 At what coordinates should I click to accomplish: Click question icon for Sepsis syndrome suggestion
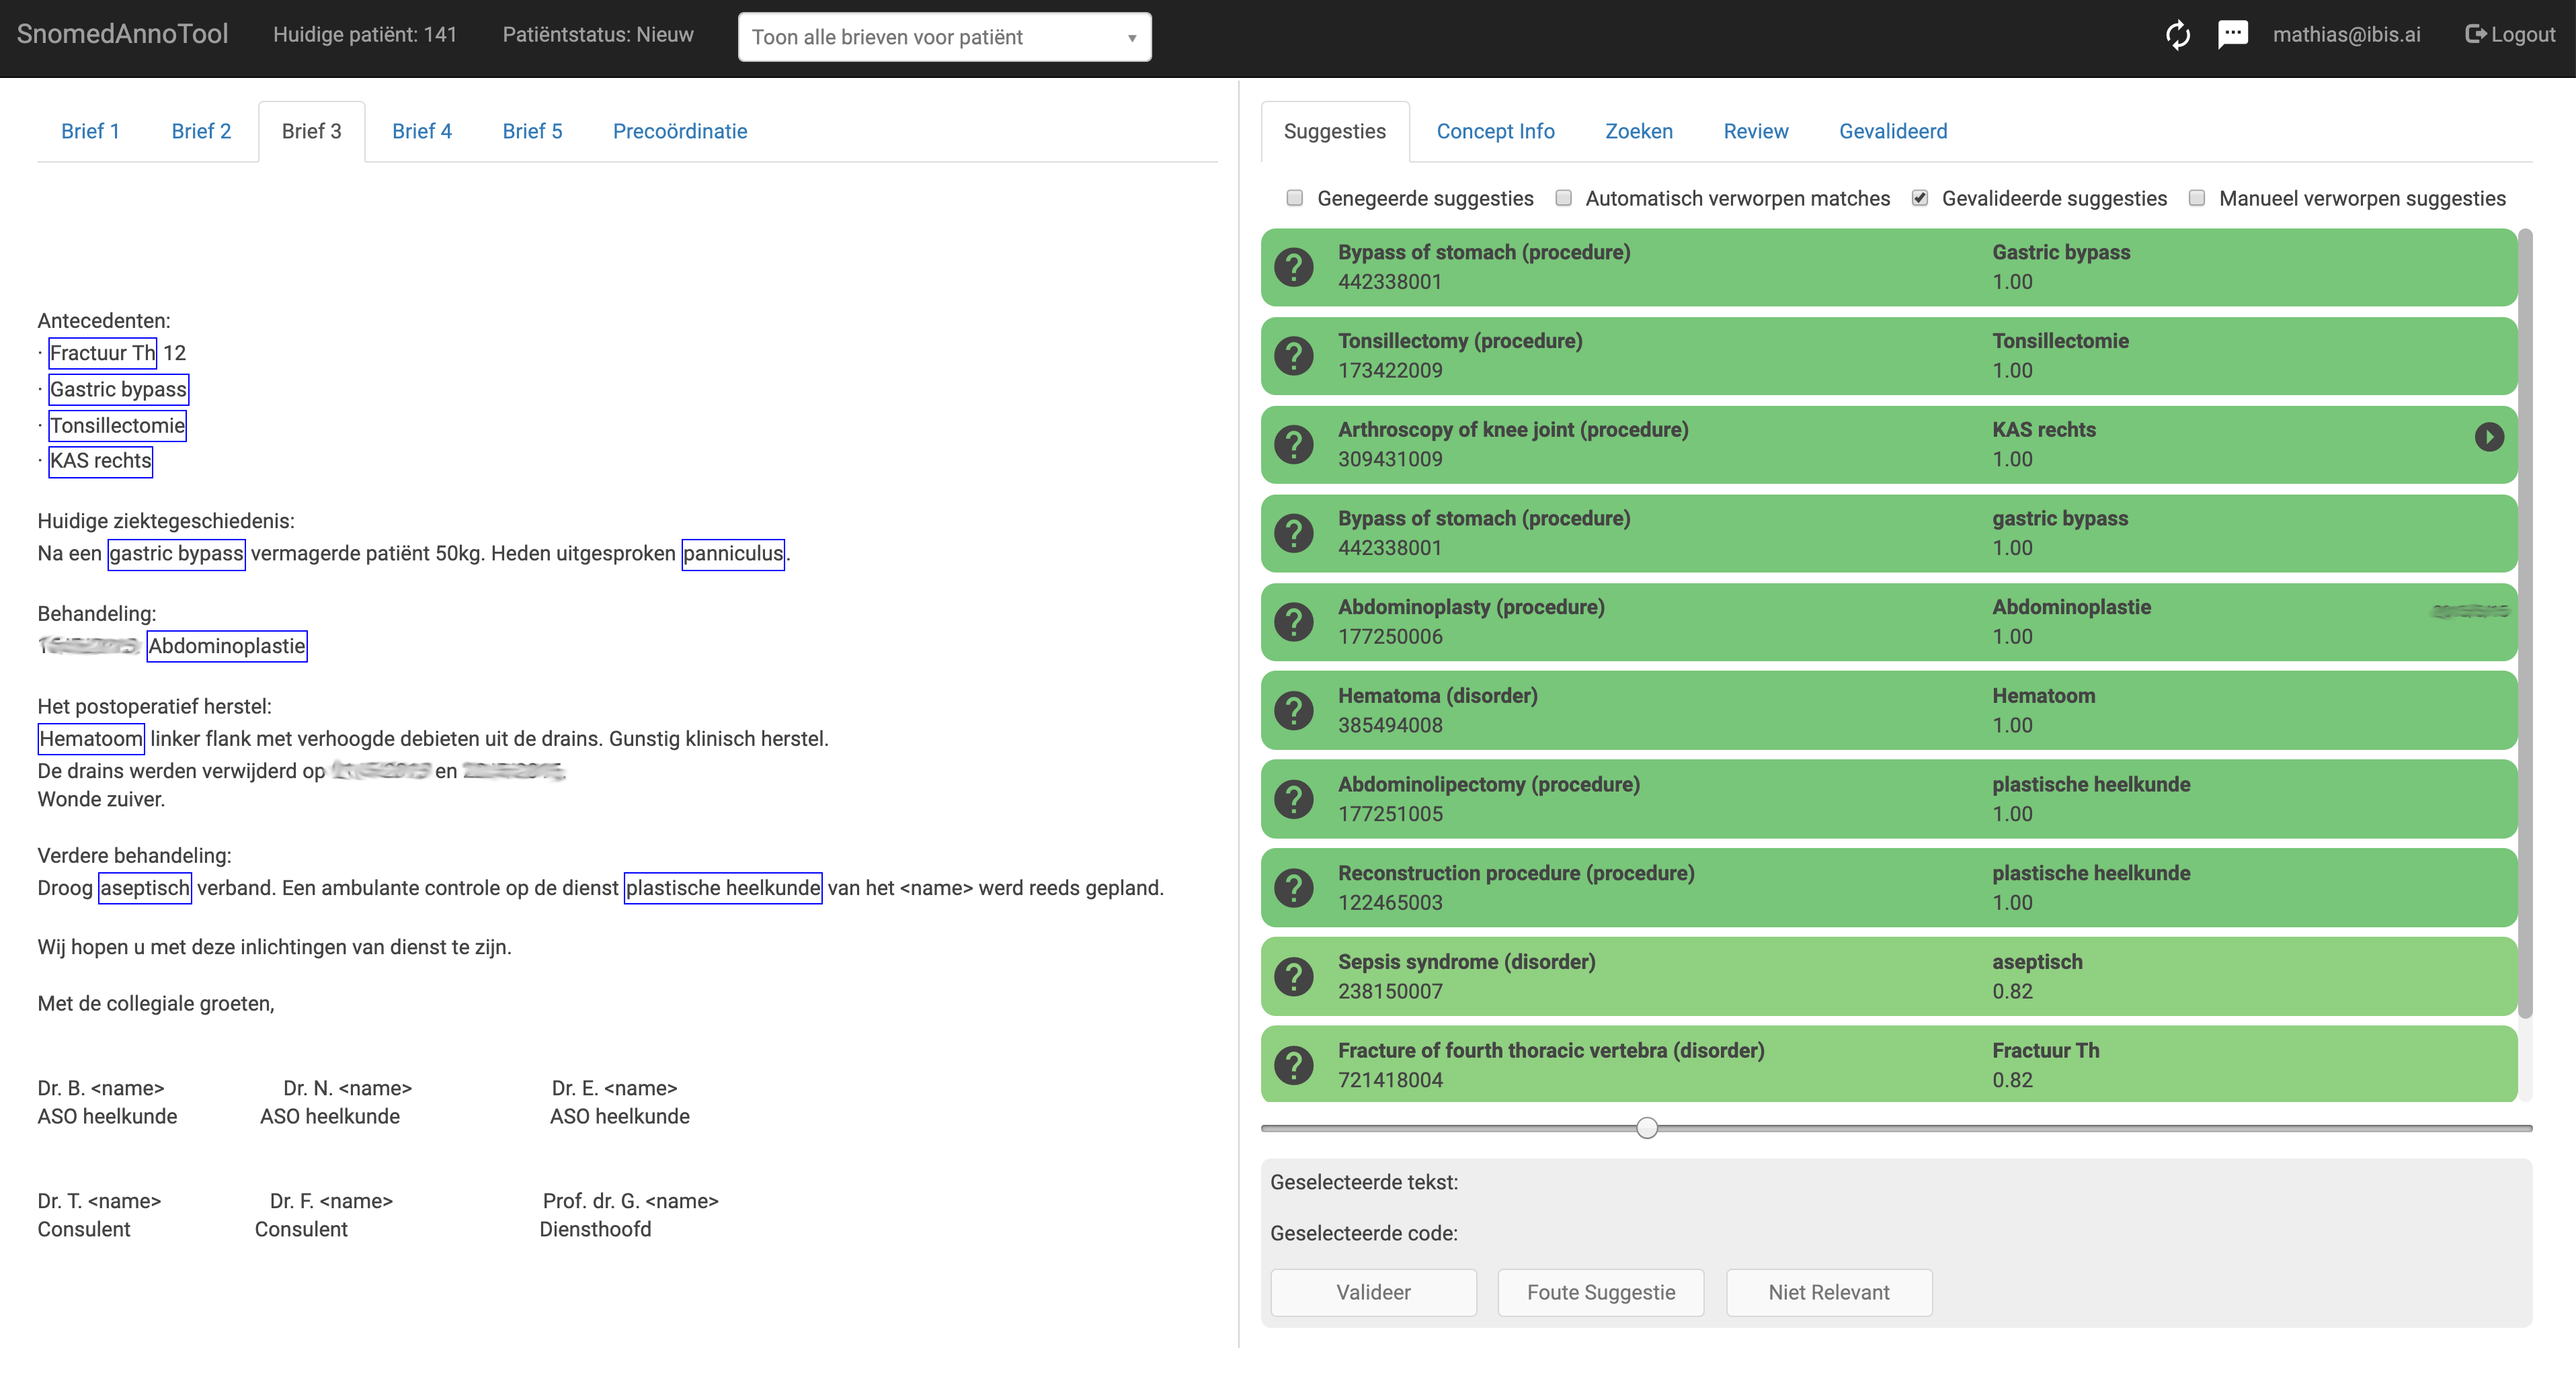pos(1294,976)
